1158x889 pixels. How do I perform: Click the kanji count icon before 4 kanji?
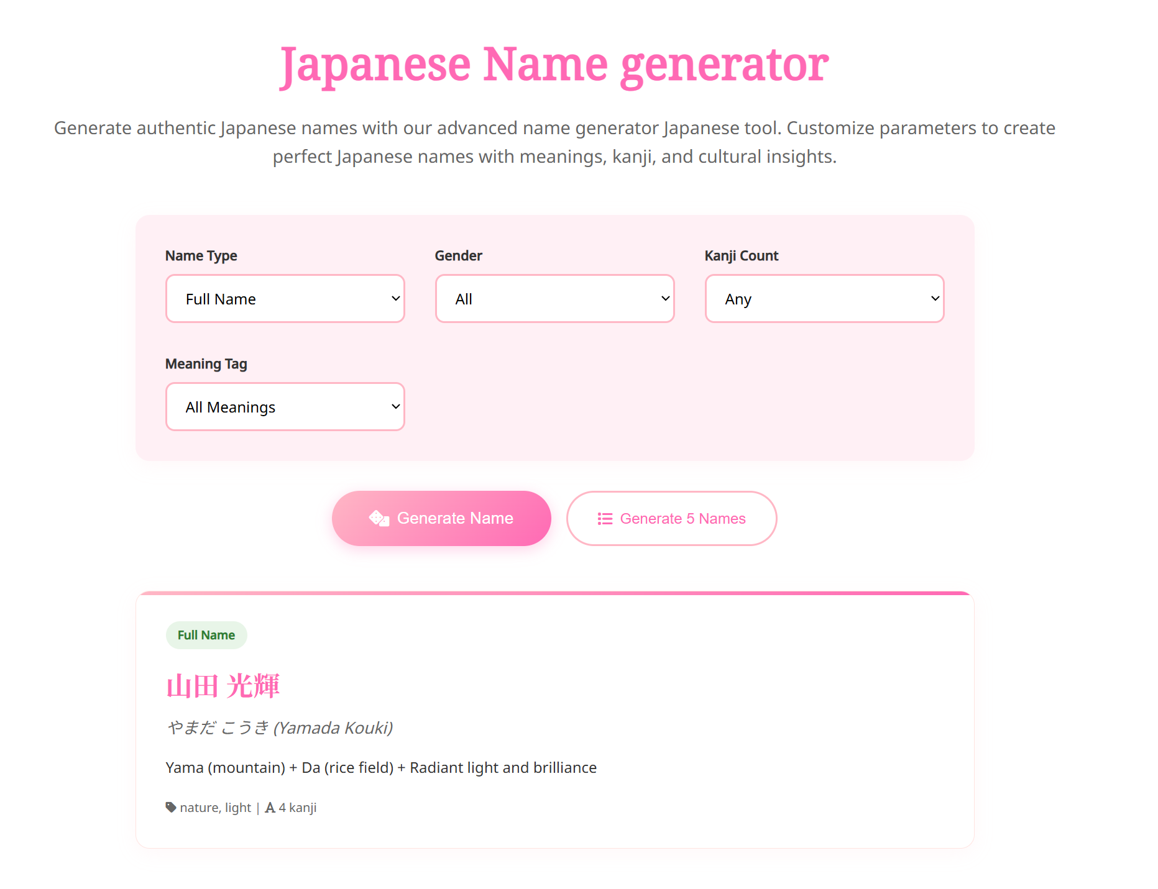[x=270, y=806]
